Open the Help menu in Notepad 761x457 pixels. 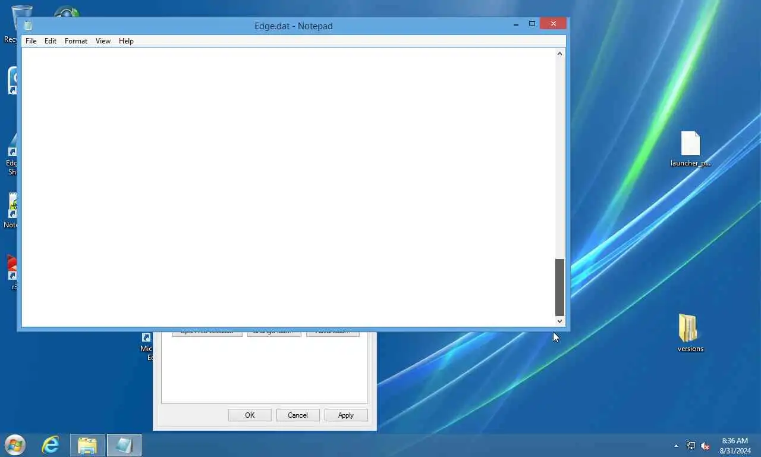[126, 41]
